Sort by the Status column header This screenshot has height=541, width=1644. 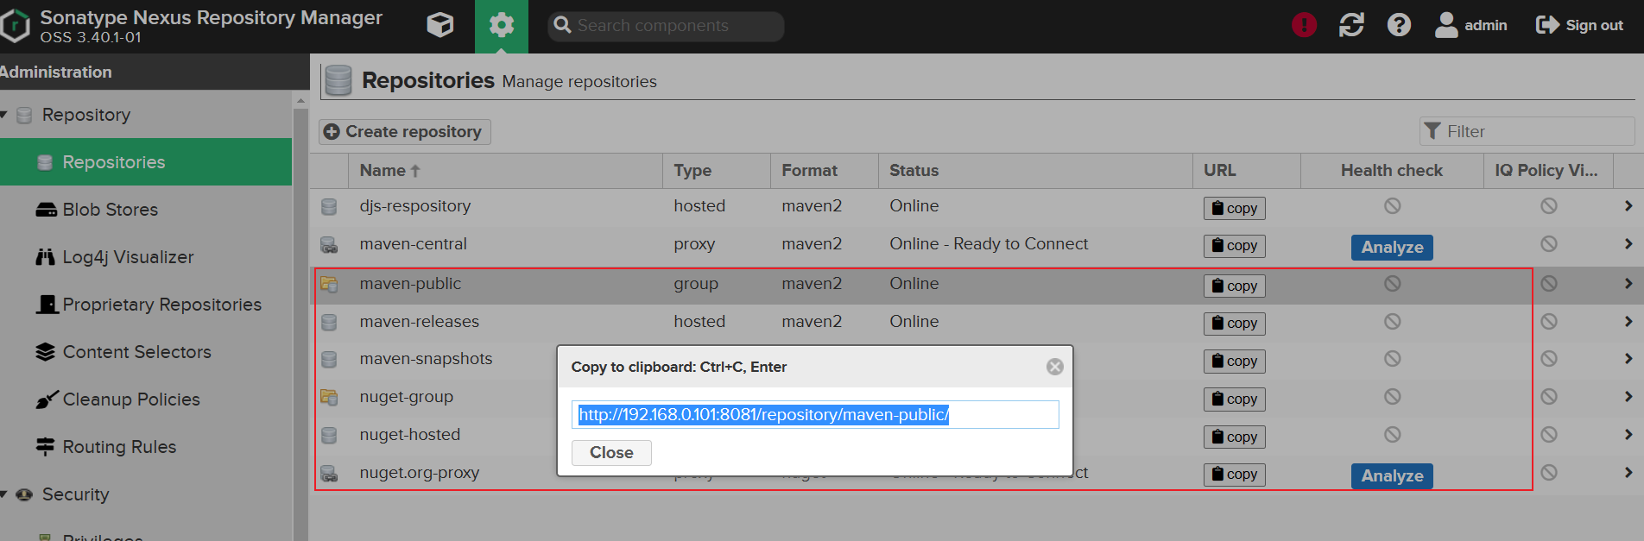pyautogui.click(x=1035, y=171)
